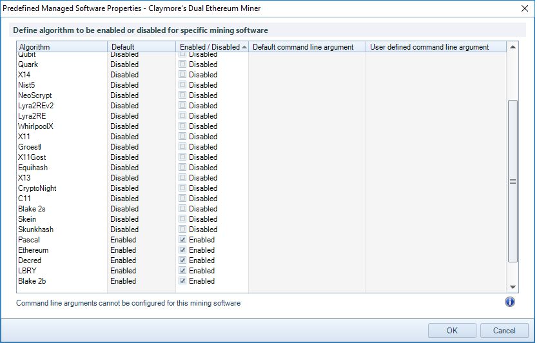Click the scrollbar down arrow
Viewport: 539px width, 343px height.
pos(513,287)
